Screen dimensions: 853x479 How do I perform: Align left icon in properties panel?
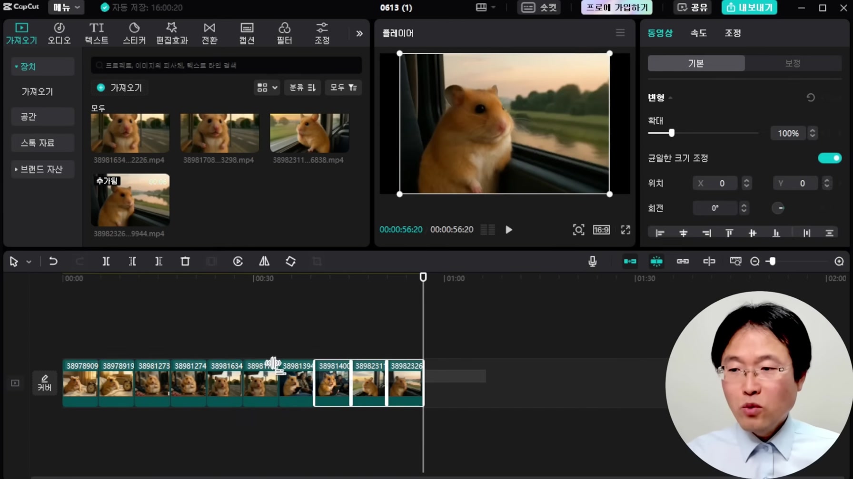click(x=660, y=233)
